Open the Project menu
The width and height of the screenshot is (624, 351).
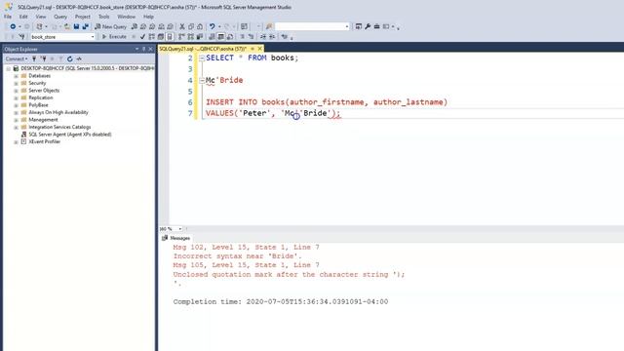coord(82,17)
